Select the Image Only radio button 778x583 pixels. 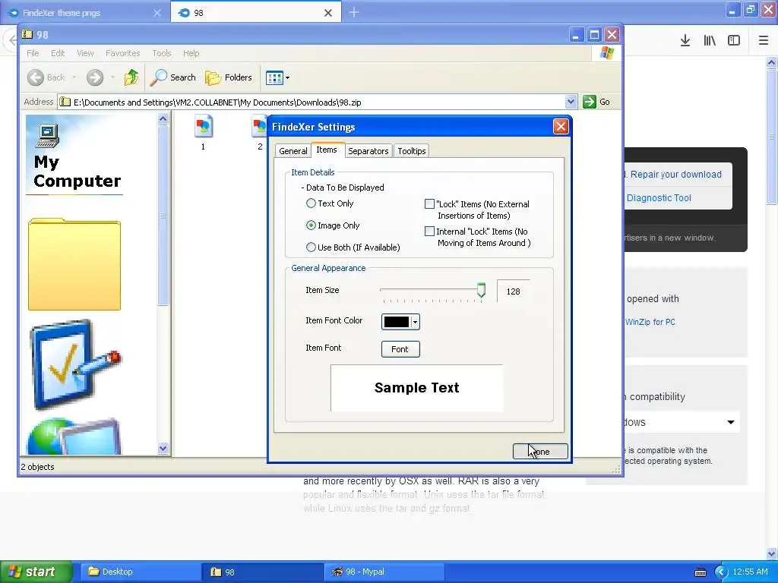tap(311, 225)
